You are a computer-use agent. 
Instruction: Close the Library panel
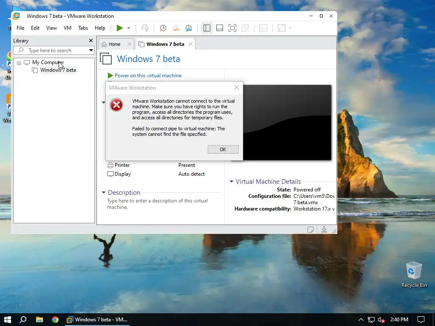click(91, 41)
